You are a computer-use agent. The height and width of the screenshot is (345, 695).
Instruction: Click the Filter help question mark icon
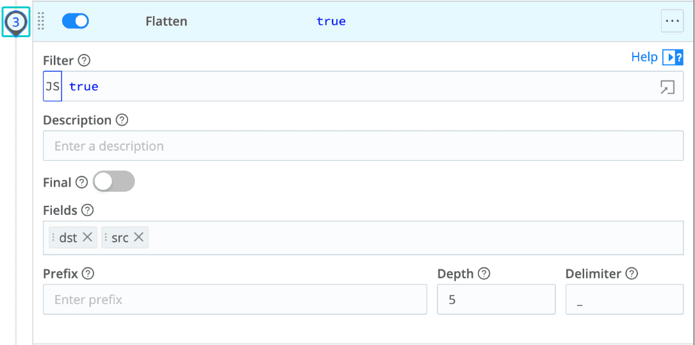tap(84, 60)
